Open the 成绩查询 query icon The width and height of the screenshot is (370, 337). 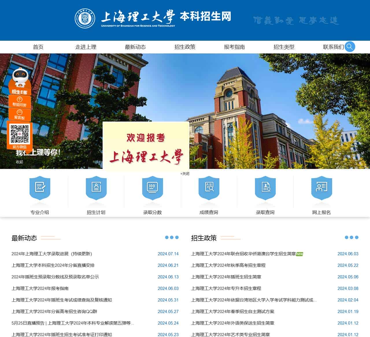pos(209,189)
